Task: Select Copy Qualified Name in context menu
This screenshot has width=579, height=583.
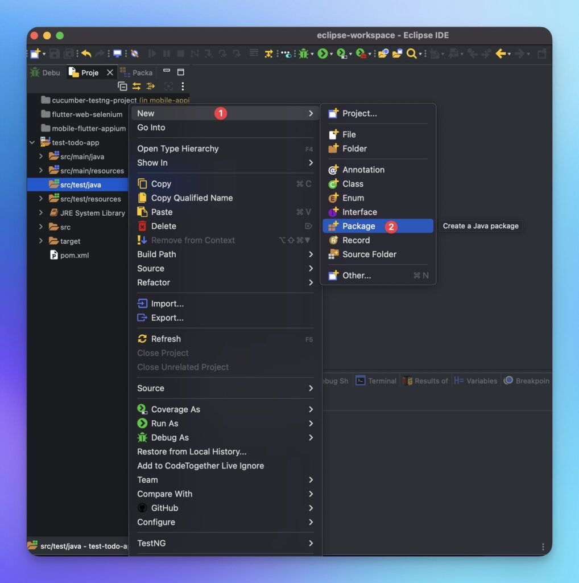Action: click(225, 198)
